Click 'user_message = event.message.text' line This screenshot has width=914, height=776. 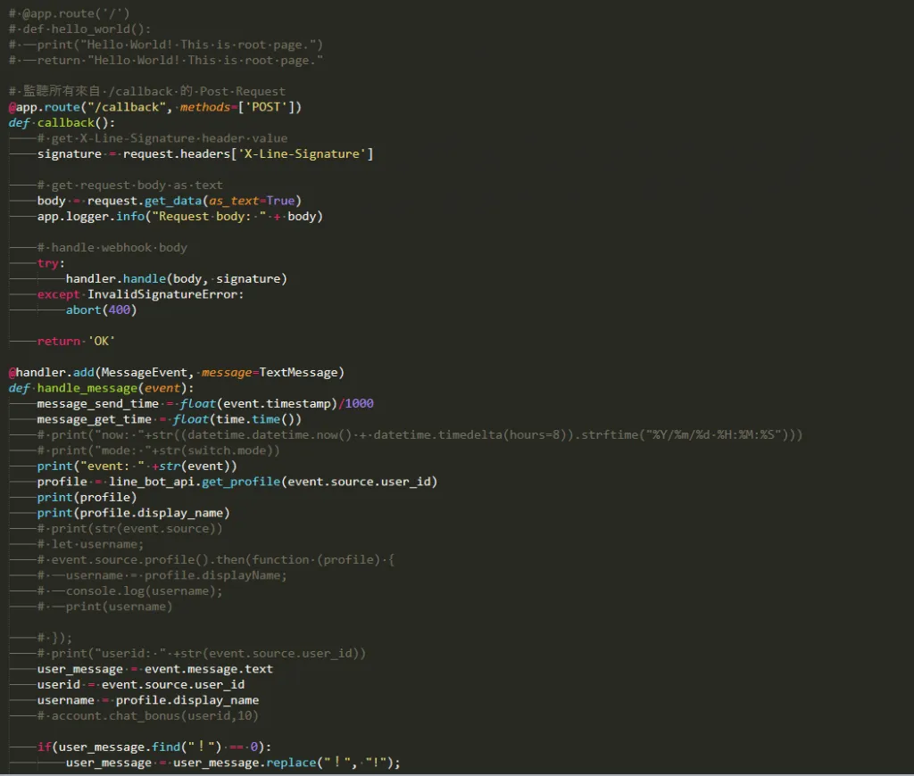click(x=155, y=669)
